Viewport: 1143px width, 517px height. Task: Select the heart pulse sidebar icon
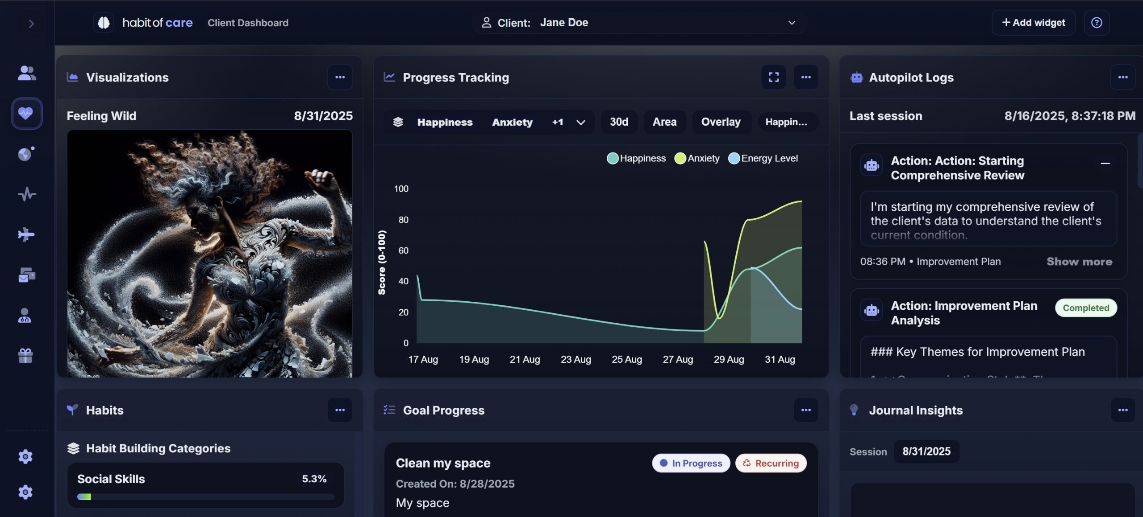pos(27,113)
